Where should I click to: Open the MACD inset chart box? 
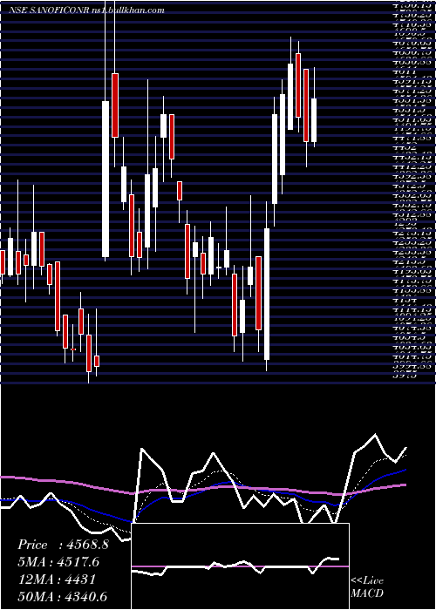(240, 566)
